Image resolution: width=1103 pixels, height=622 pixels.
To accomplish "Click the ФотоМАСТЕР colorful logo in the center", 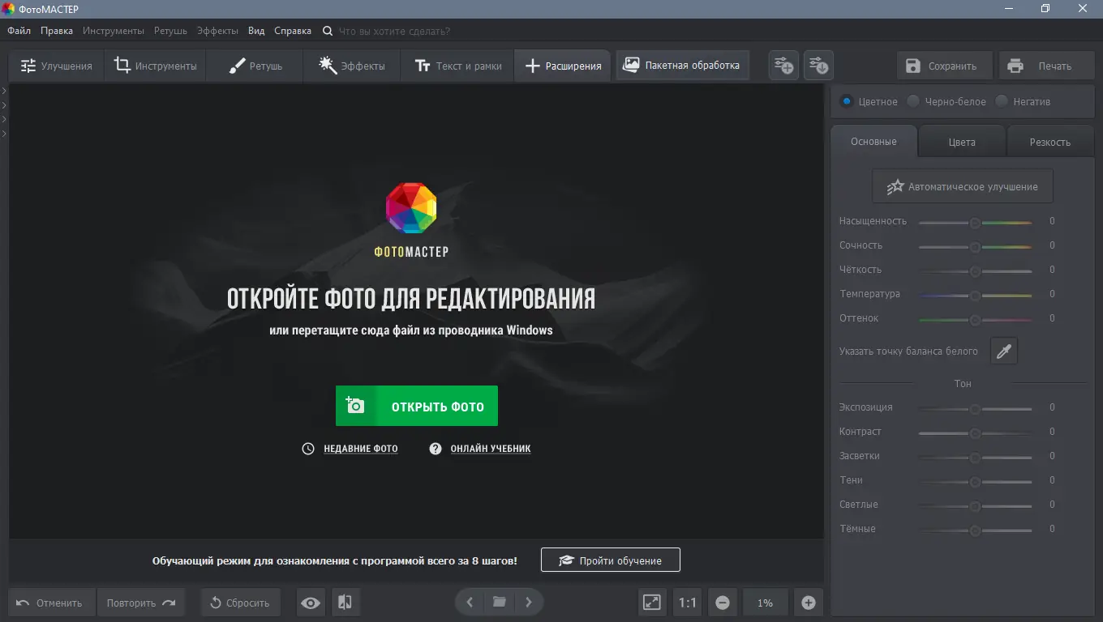I will point(411,208).
